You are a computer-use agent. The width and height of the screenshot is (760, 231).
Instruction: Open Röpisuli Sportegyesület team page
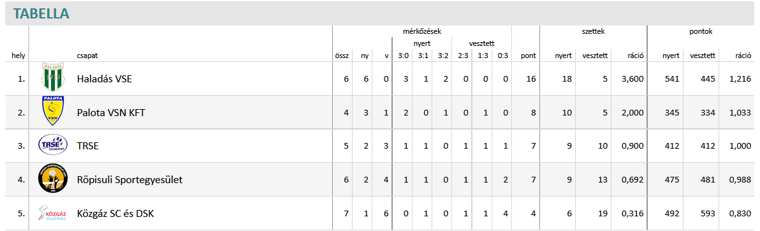[x=130, y=180]
